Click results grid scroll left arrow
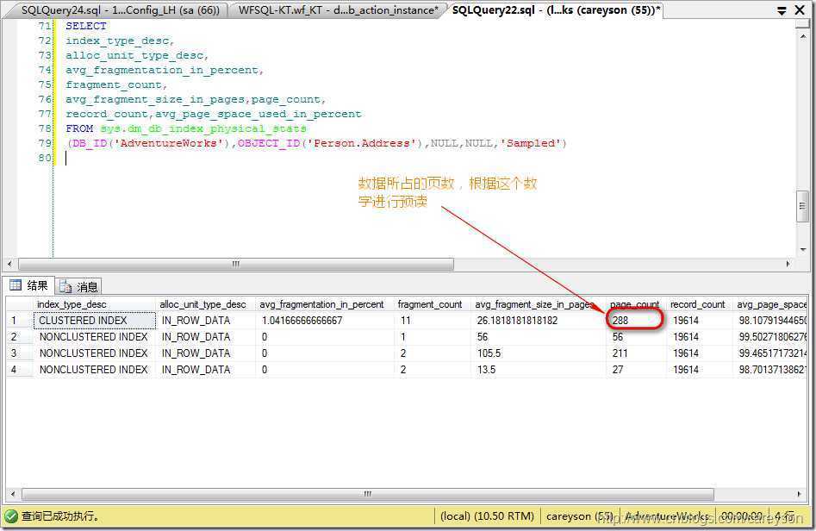This screenshot has height=531, width=816. coord(13,494)
